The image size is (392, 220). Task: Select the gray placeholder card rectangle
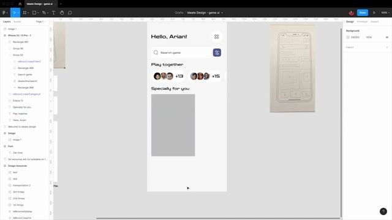[173, 125]
